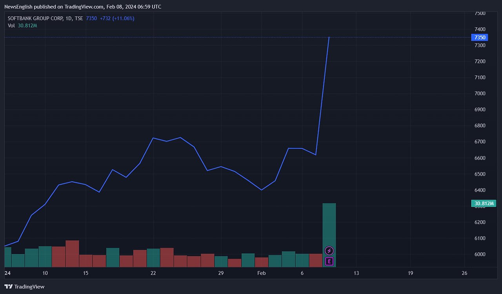Click the 6200 price axis label
Image resolution: width=502 pixels, height=294 pixels.
(480, 222)
